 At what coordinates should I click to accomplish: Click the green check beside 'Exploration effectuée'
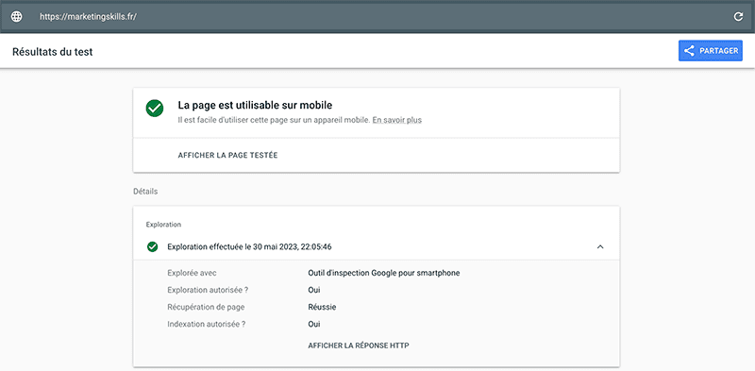click(x=153, y=246)
